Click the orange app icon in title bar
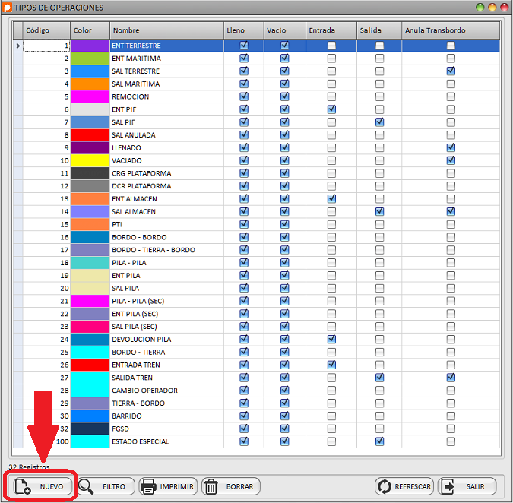 click(7, 7)
